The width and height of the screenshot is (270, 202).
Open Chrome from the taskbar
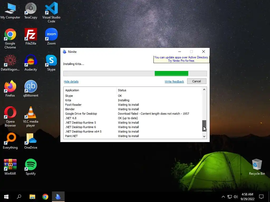[45, 197]
